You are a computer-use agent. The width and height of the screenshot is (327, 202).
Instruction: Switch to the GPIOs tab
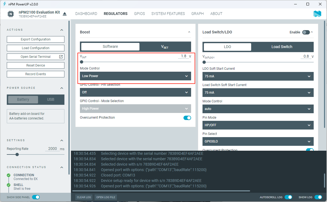coord(139,14)
